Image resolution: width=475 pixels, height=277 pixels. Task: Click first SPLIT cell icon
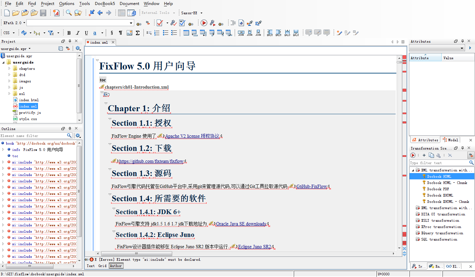(x=270, y=33)
